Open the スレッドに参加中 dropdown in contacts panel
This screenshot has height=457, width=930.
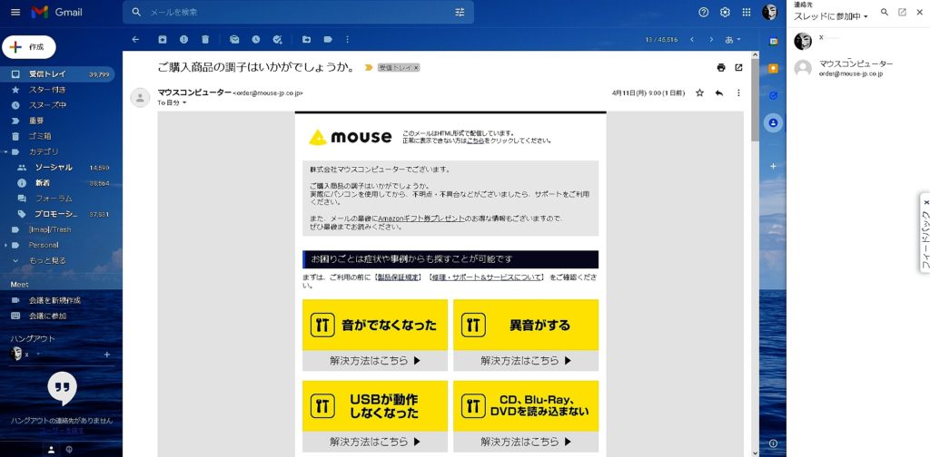[x=830, y=16]
